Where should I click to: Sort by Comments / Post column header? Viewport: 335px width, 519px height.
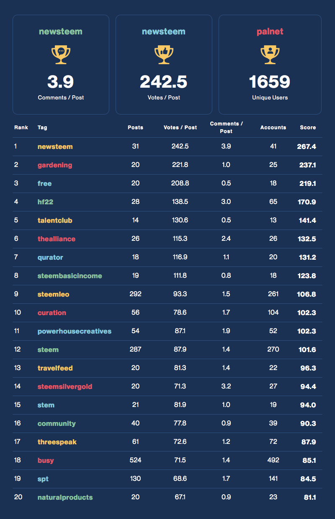coord(226,127)
